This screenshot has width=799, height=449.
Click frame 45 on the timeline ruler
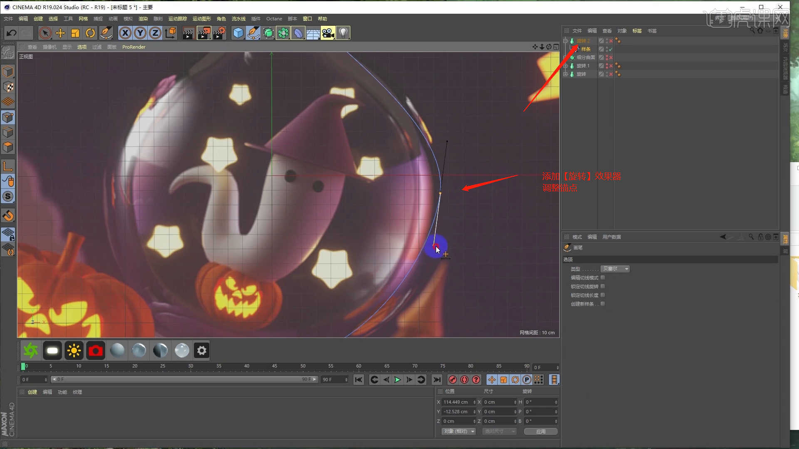click(275, 366)
